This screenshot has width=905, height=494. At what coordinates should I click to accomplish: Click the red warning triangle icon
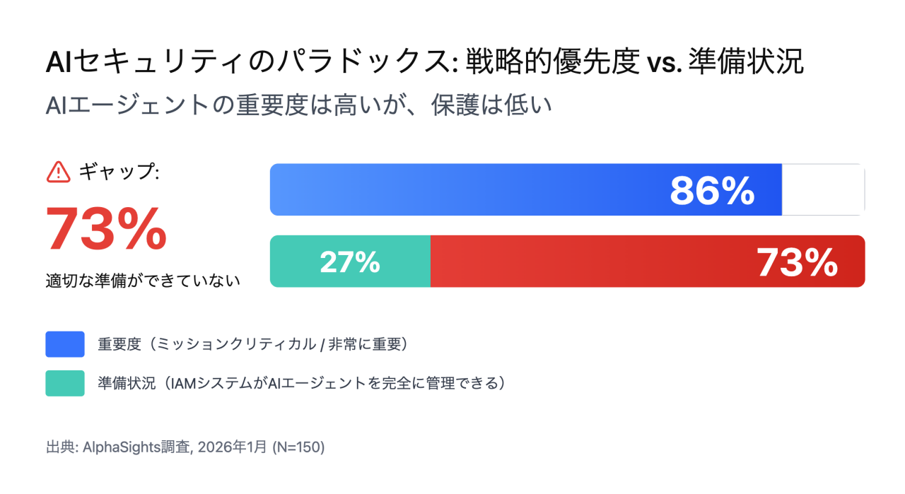58,172
